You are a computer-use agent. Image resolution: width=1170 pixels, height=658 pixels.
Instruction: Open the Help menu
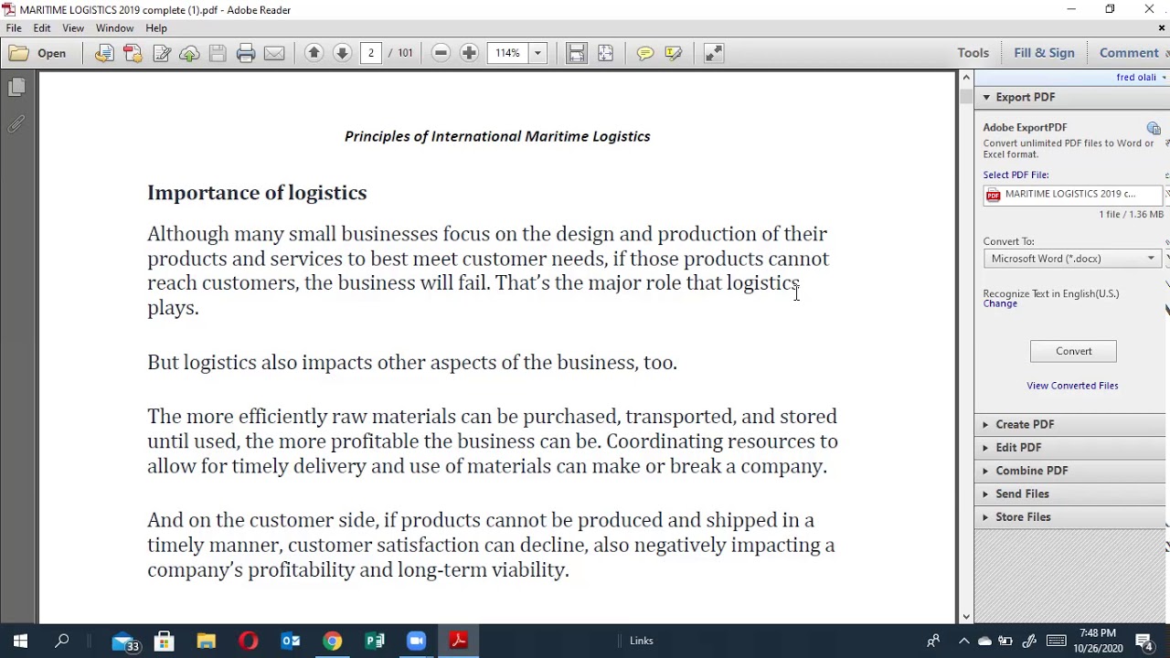point(156,28)
